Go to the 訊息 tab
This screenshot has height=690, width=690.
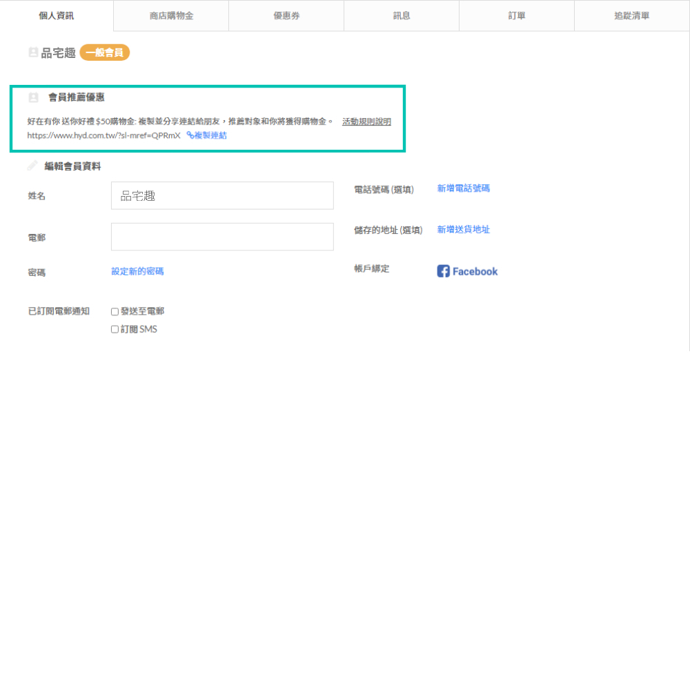click(402, 16)
